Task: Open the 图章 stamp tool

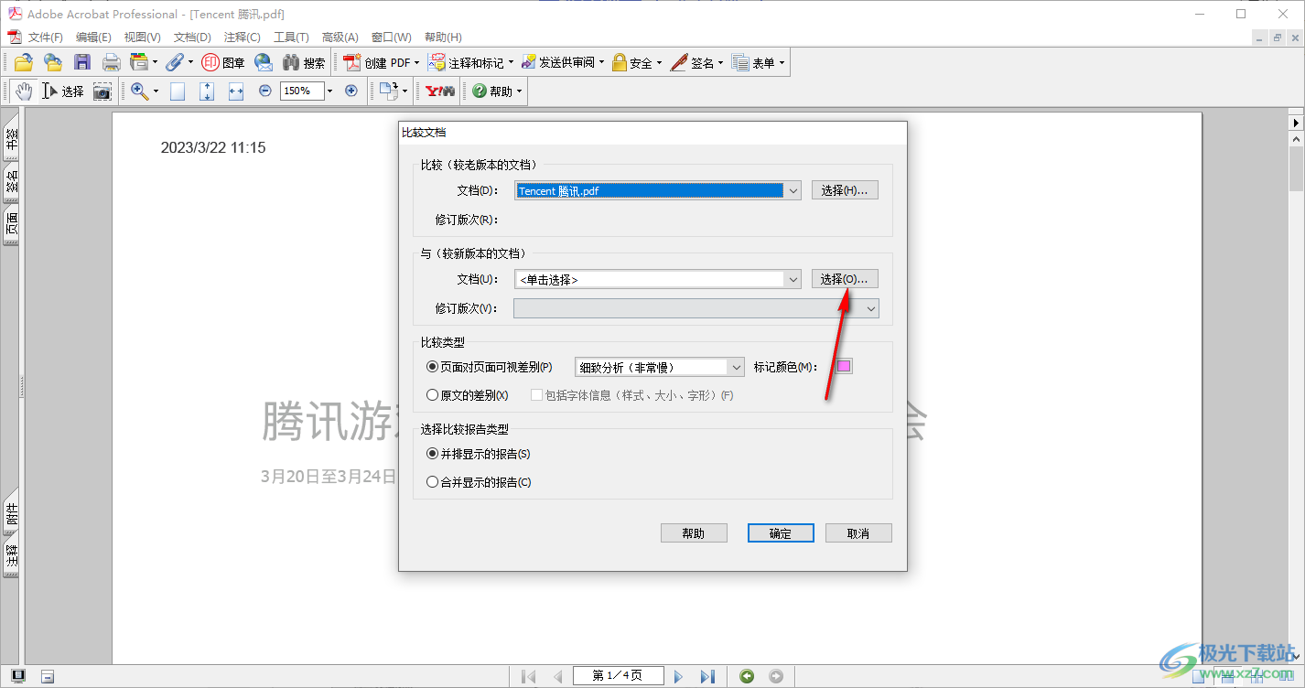Action: [x=223, y=62]
